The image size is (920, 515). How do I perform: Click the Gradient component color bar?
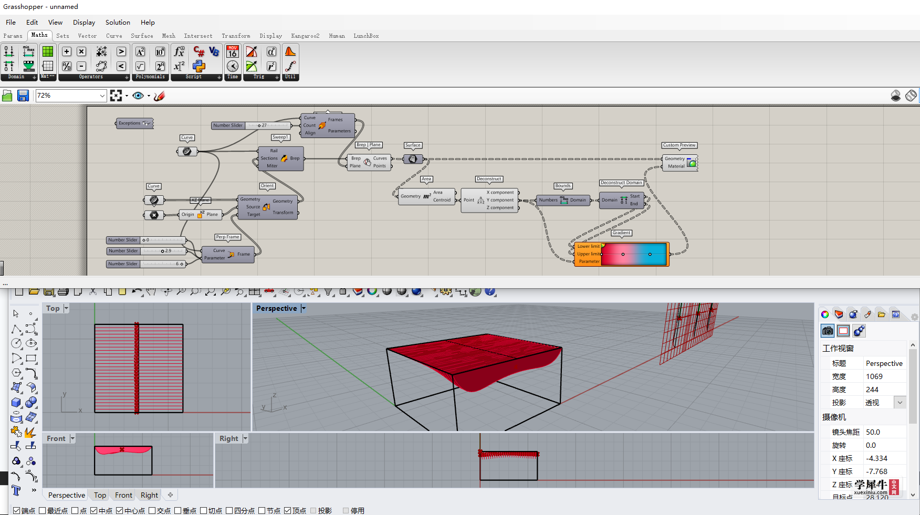tap(634, 254)
